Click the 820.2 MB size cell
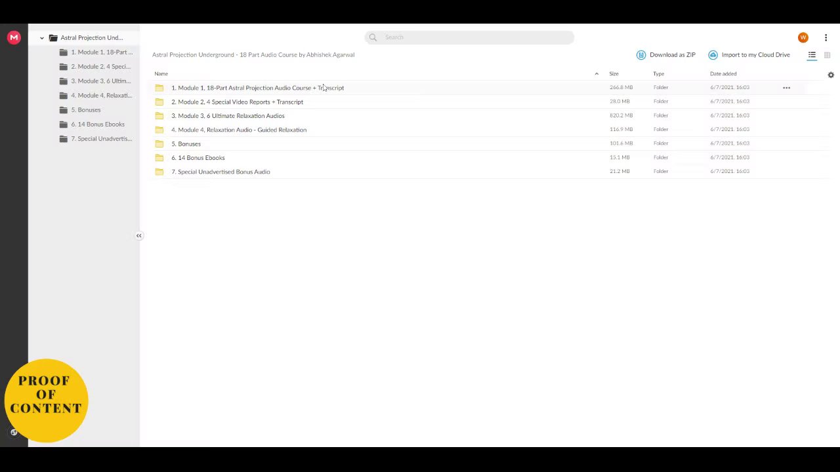 tap(621, 115)
